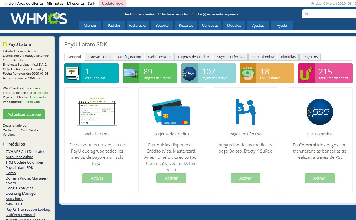Screen dimensions: 356x220
Task: Click the Update Now button
Action: point(112,3)
